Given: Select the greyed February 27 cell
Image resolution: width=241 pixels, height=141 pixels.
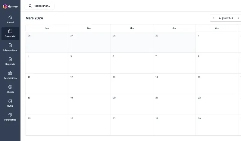Looking at the screenshot, I should (89, 42).
